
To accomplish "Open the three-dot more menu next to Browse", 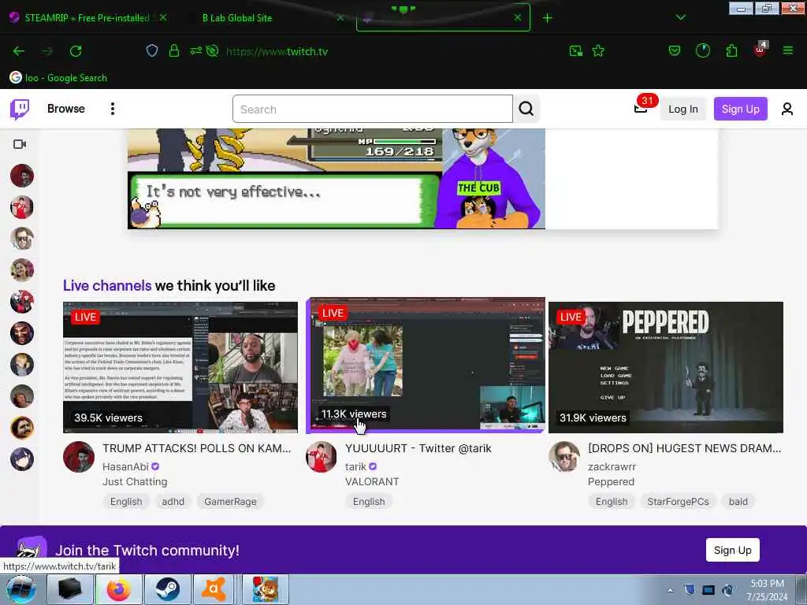I will [x=112, y=109].
